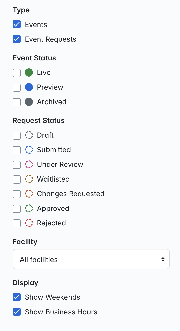The image size is (180, 331).
Task: Disable the Show Weekends checkbox
Action: coord(17,297)
